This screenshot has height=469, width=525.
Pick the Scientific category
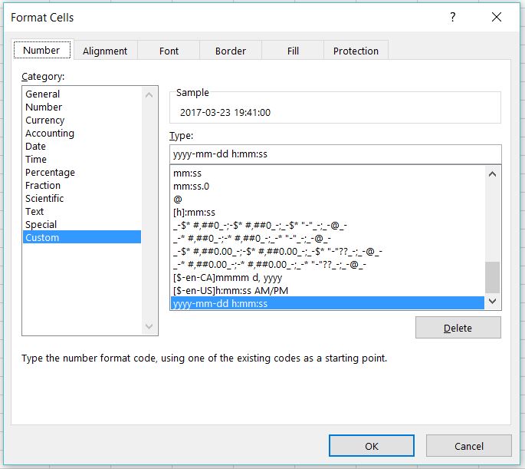pos(44,198)
